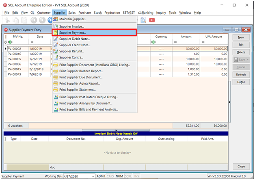Click the Supplier Refund icon
Image resolution: width=255 pixels, height=180 pixels.
56,51
